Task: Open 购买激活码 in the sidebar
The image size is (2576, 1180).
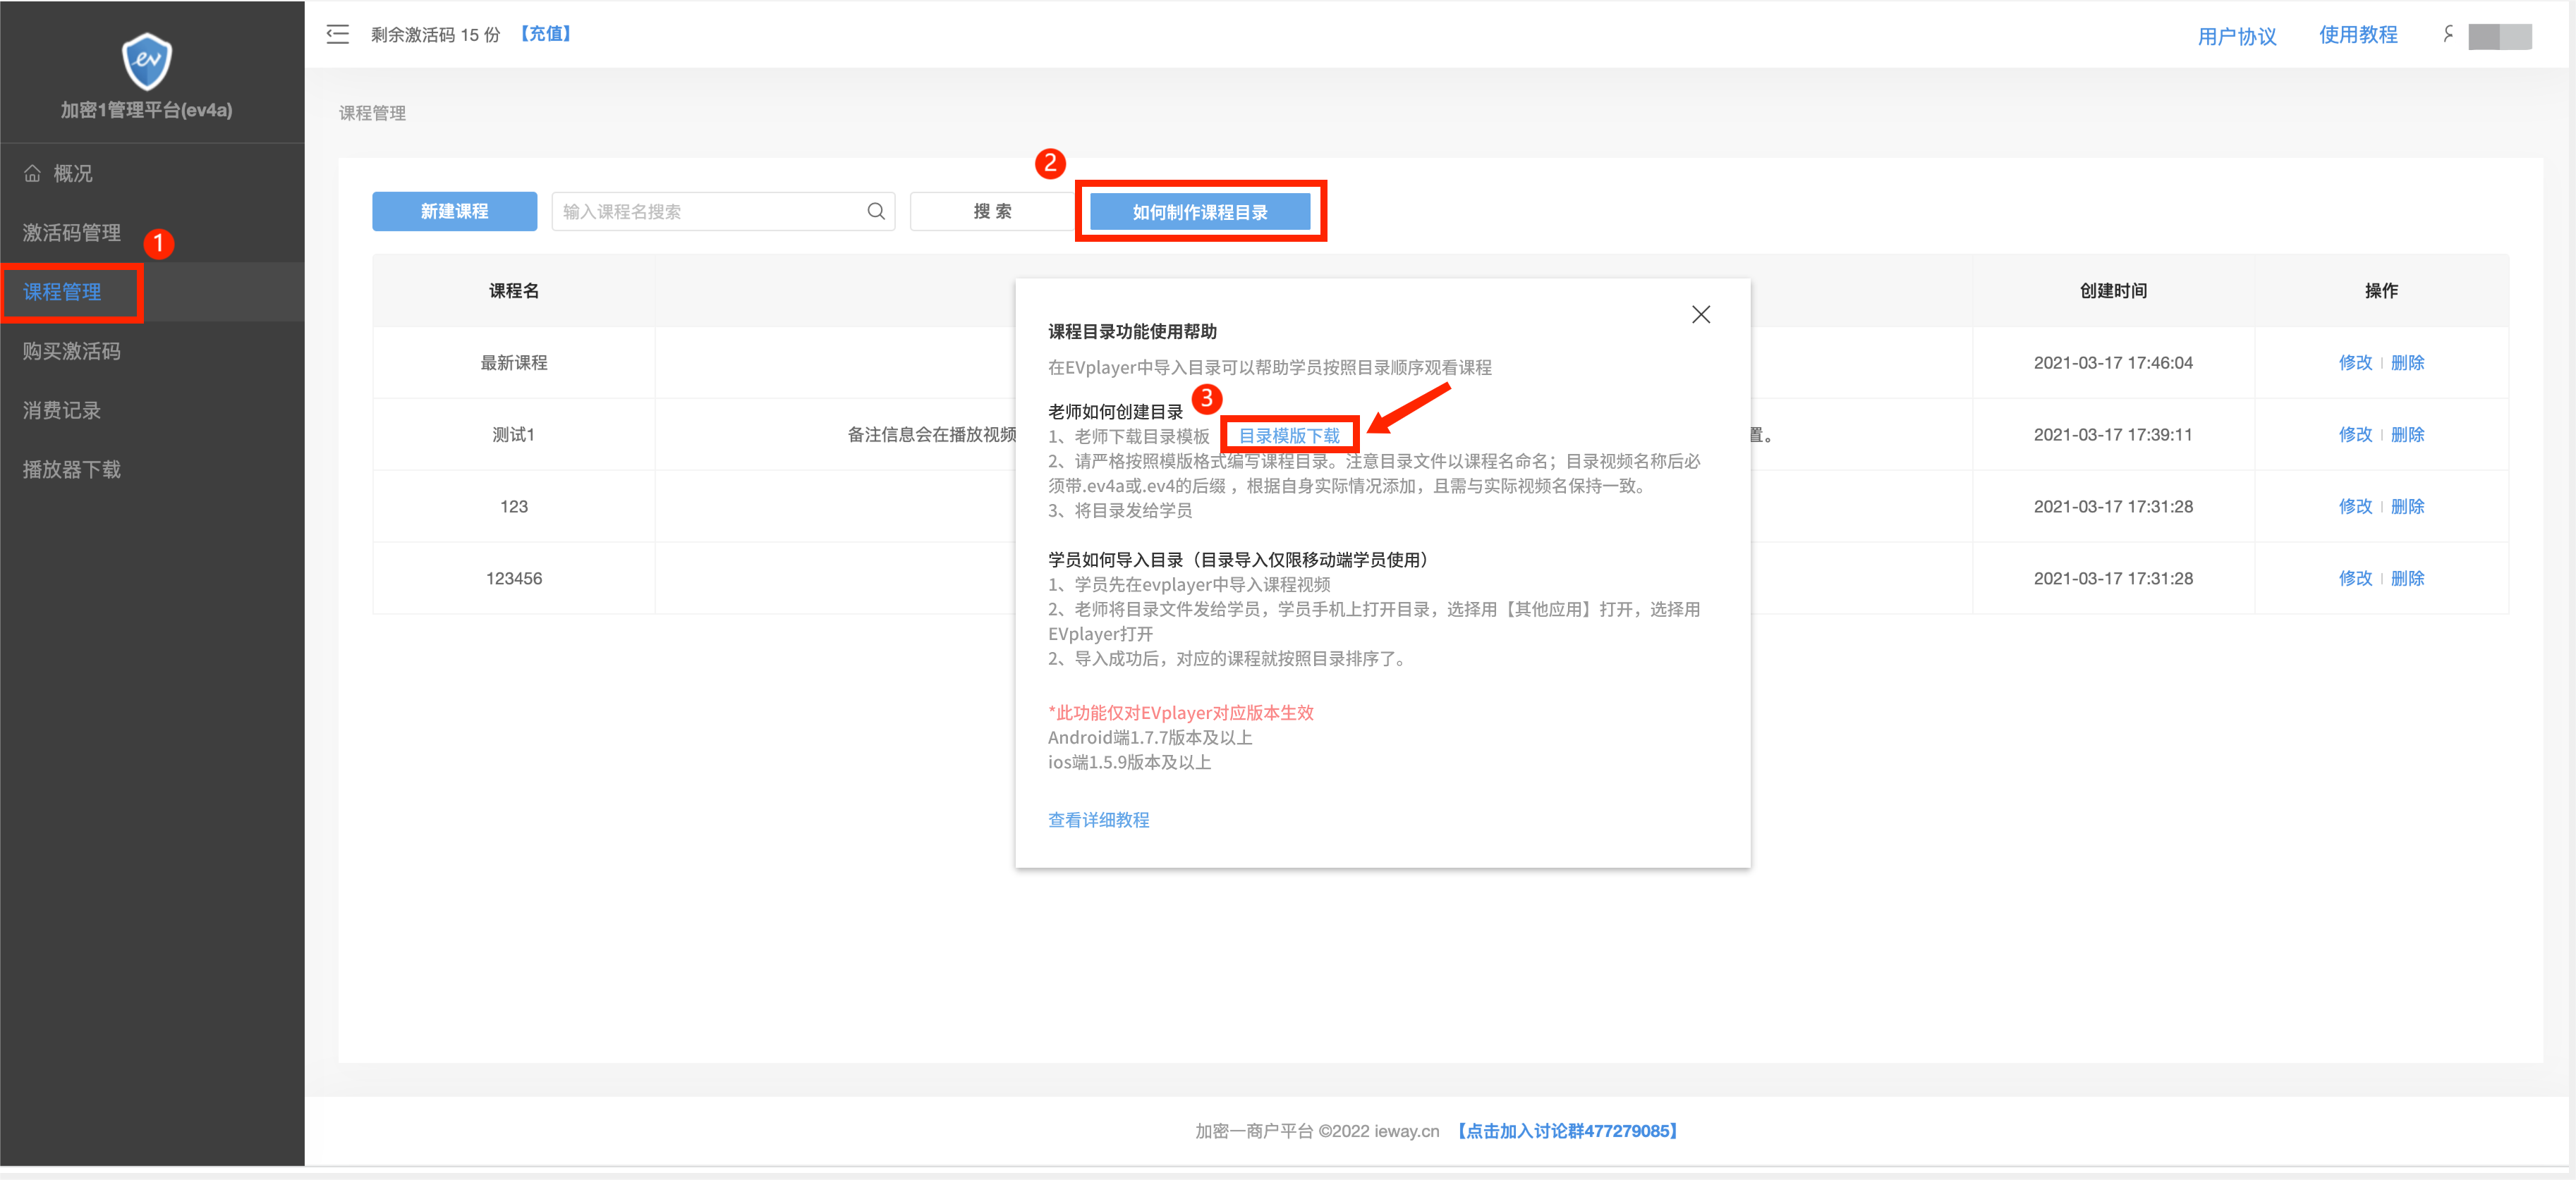Action: 71,351
